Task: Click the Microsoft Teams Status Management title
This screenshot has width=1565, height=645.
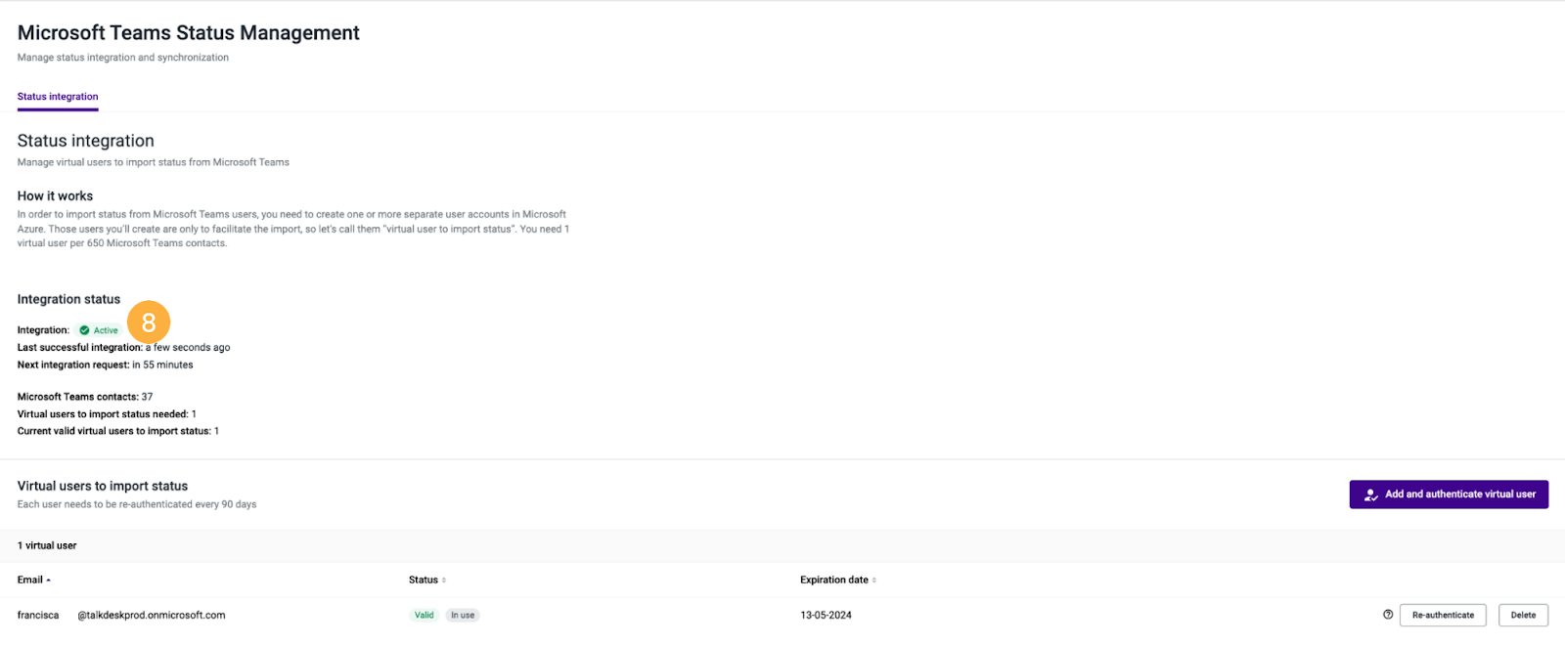Action: point(189,33)
